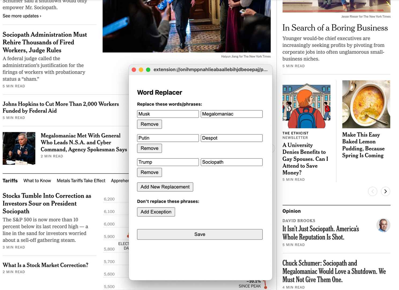Click the baked lemon pudding photo
Screen dimensions: 399x290
tap(366, 104)
